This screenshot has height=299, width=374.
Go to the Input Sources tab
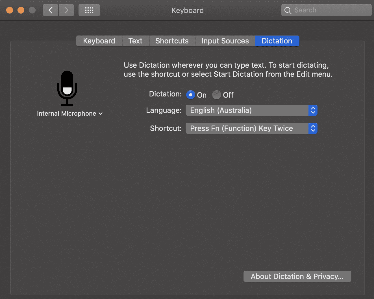(225, 41)
